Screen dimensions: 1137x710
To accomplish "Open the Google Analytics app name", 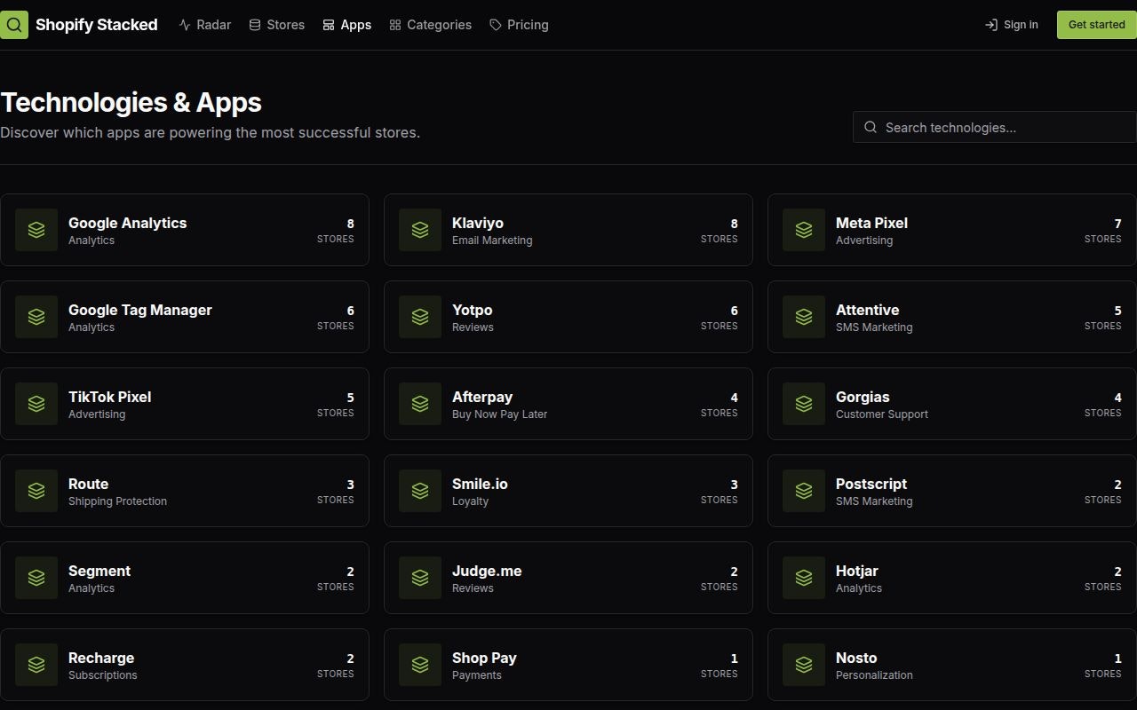I will (128, 223).
